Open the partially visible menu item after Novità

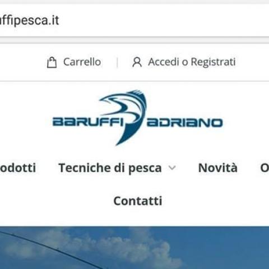click(265, 168)
